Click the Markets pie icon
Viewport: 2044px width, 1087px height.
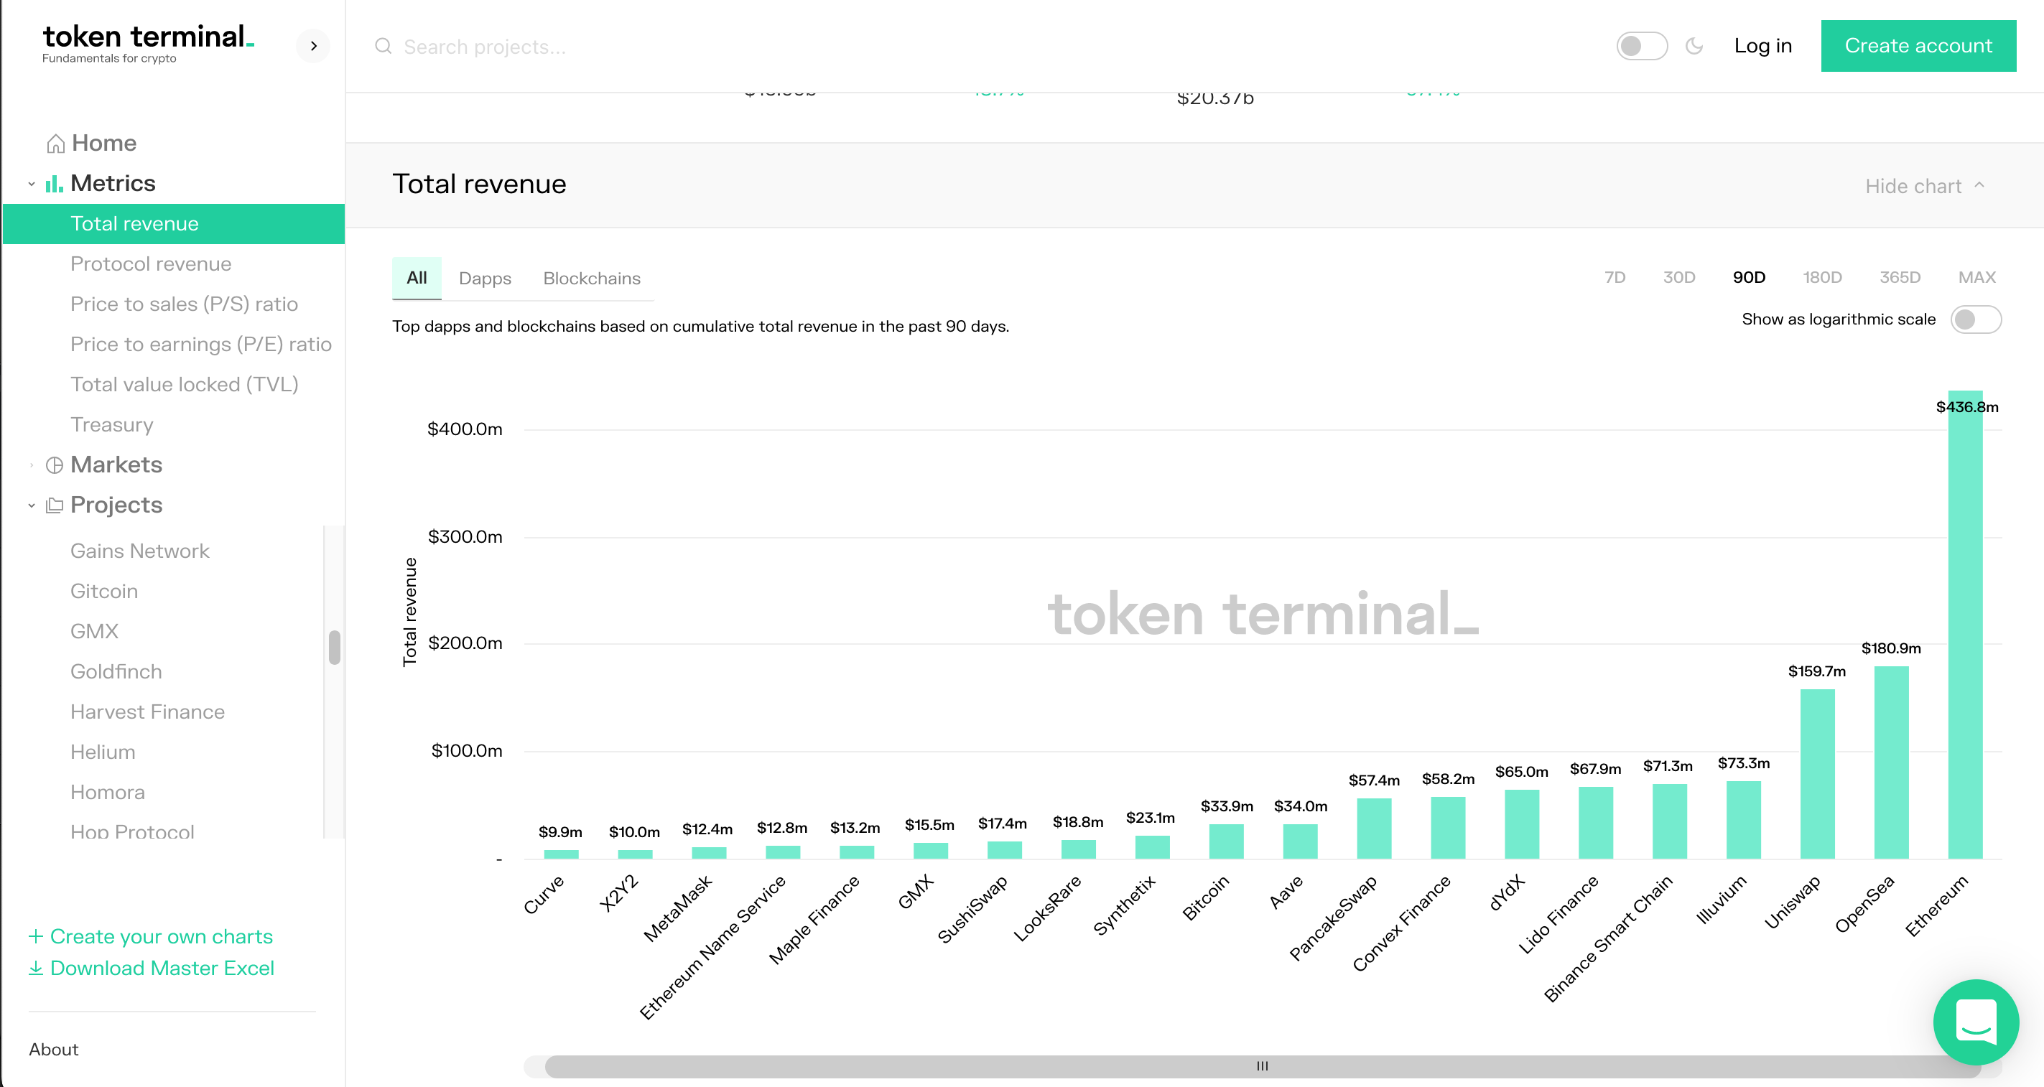tap(54, 465)
